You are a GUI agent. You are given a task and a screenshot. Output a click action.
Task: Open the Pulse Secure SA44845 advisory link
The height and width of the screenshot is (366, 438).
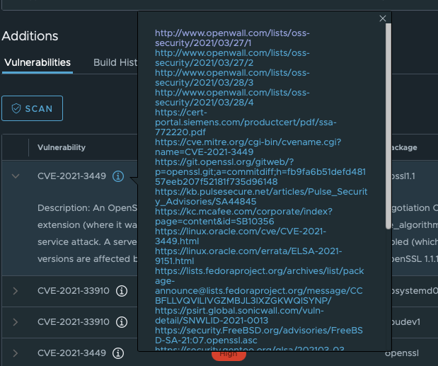point(261,197)
